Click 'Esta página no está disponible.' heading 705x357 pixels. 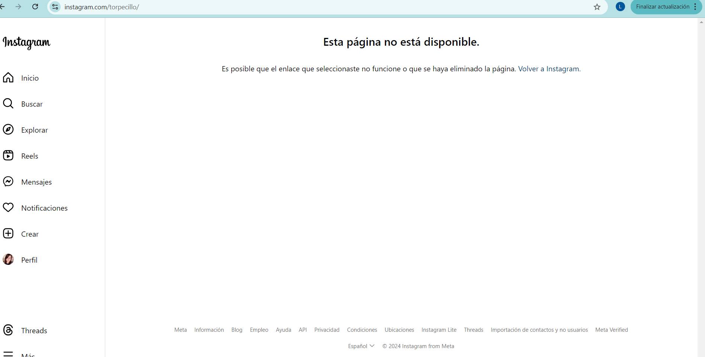(x=401, y=42)
